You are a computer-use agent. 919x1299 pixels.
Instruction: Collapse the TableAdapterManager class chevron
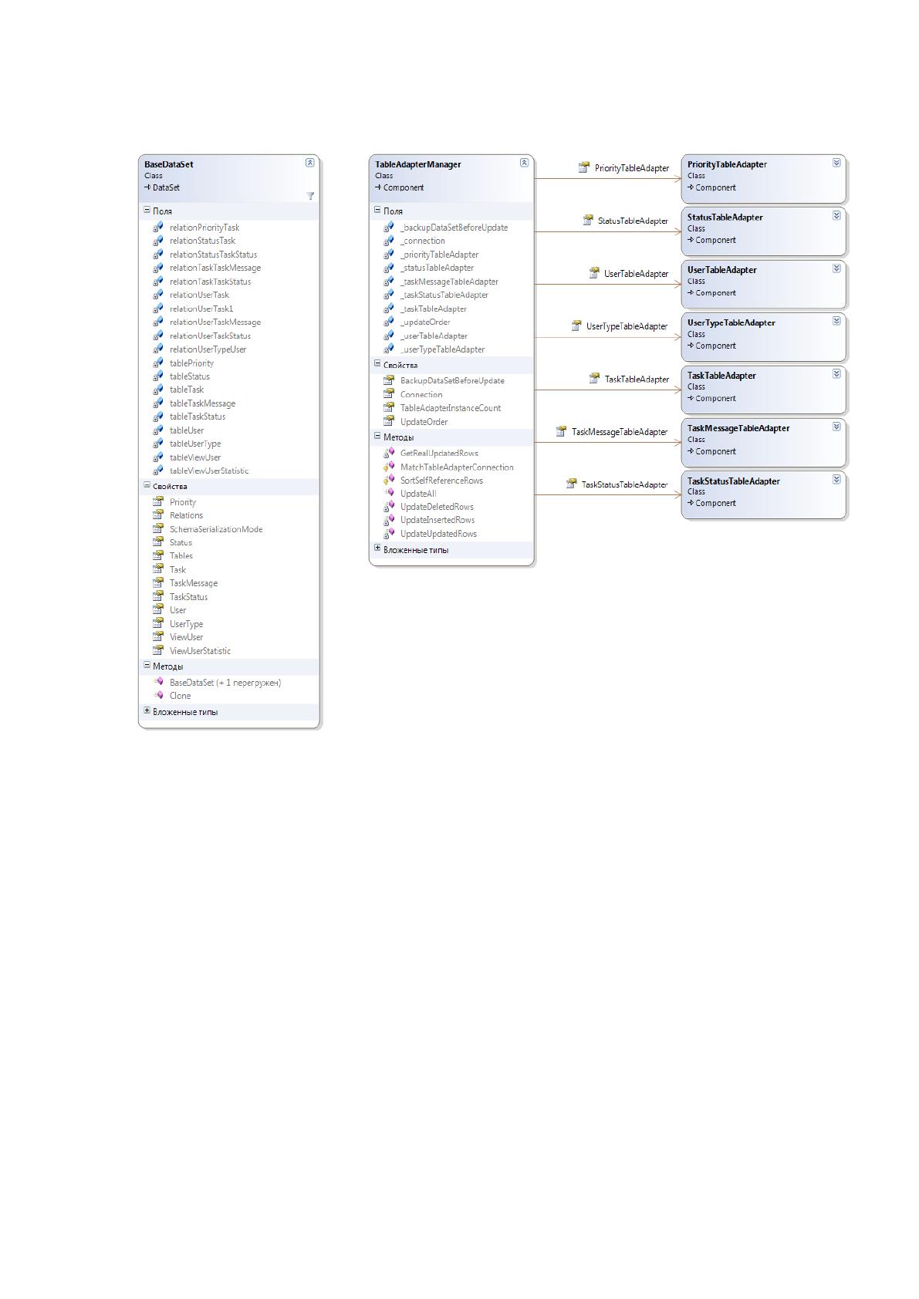point(524,163)
